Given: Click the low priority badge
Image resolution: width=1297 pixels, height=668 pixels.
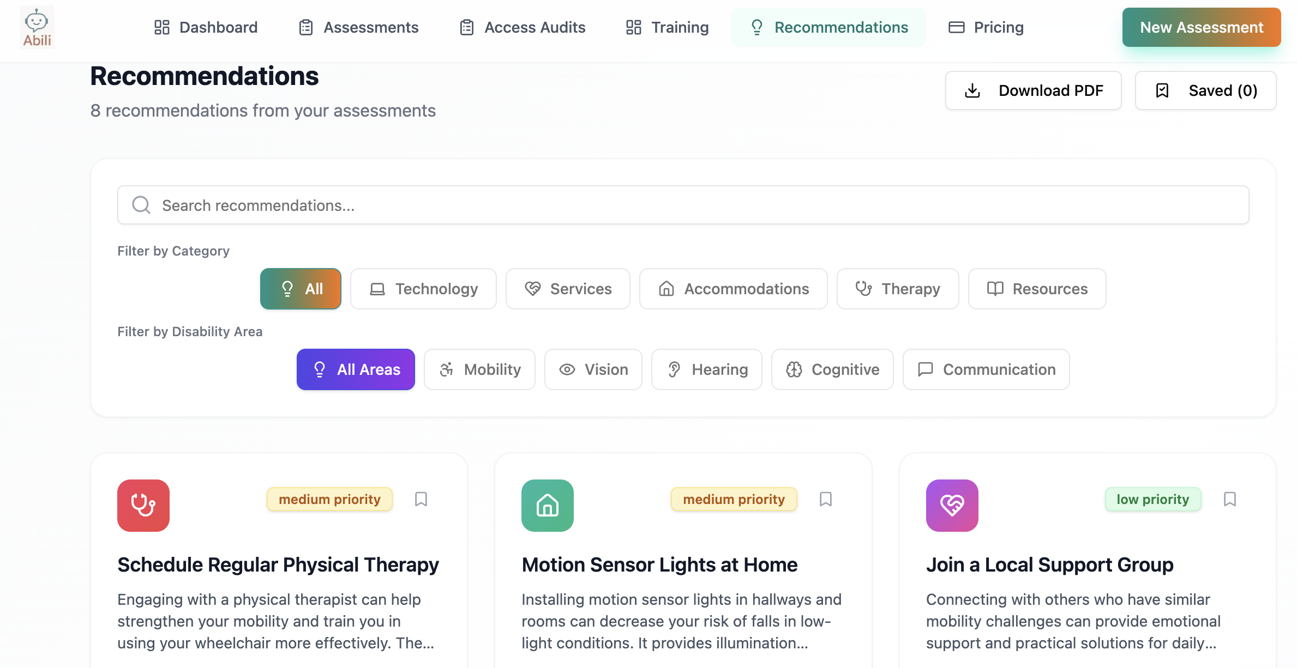Looking at the screenshot, I should (1153, 499).
